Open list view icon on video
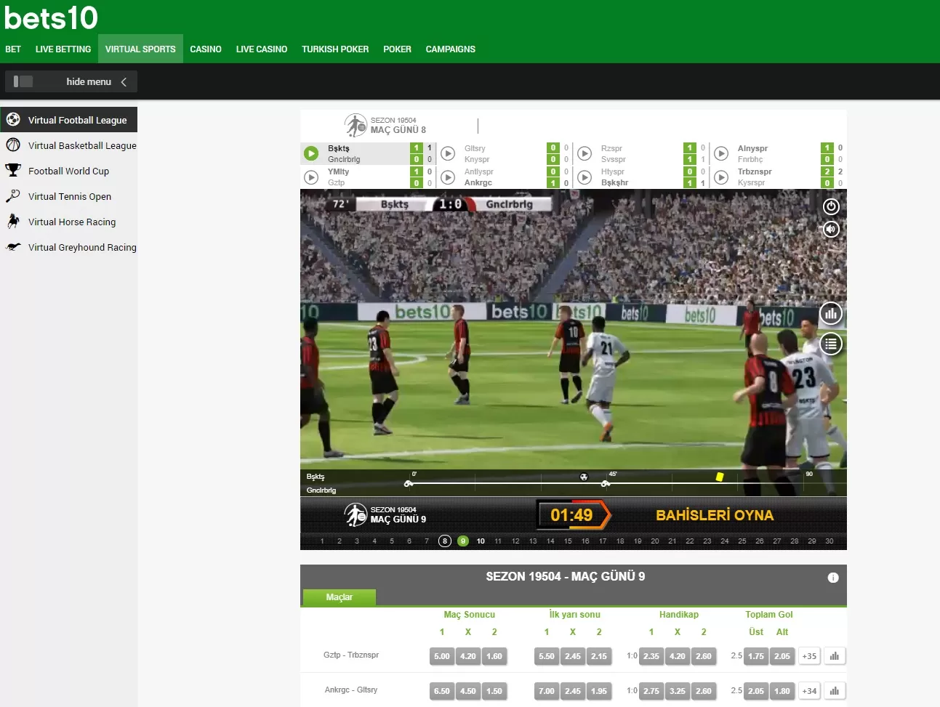Image resolution: width=940 pixels, height=707 pixels. 831,344
